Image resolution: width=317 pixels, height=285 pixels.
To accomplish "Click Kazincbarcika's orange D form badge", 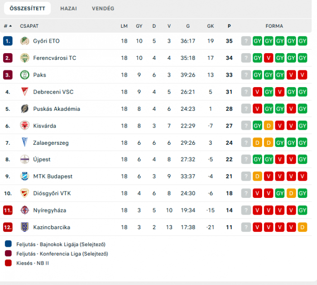I will pyautogui.click(x=303, y=227).
